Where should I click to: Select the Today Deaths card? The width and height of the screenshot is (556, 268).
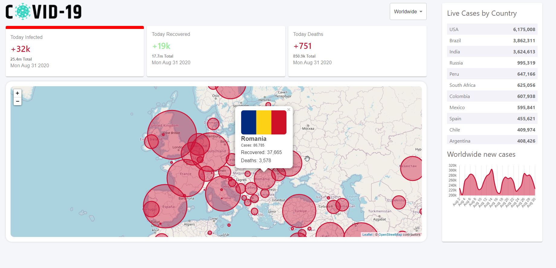click(x=357, y=51)
